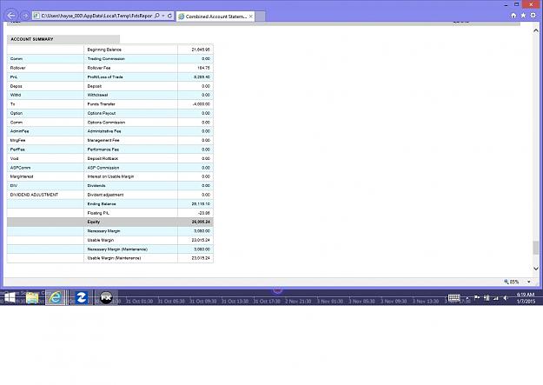Viewport: 543px width, 385px height.
Task: Click the Deposit Rollback label
Action: click(x=103, y=158)
